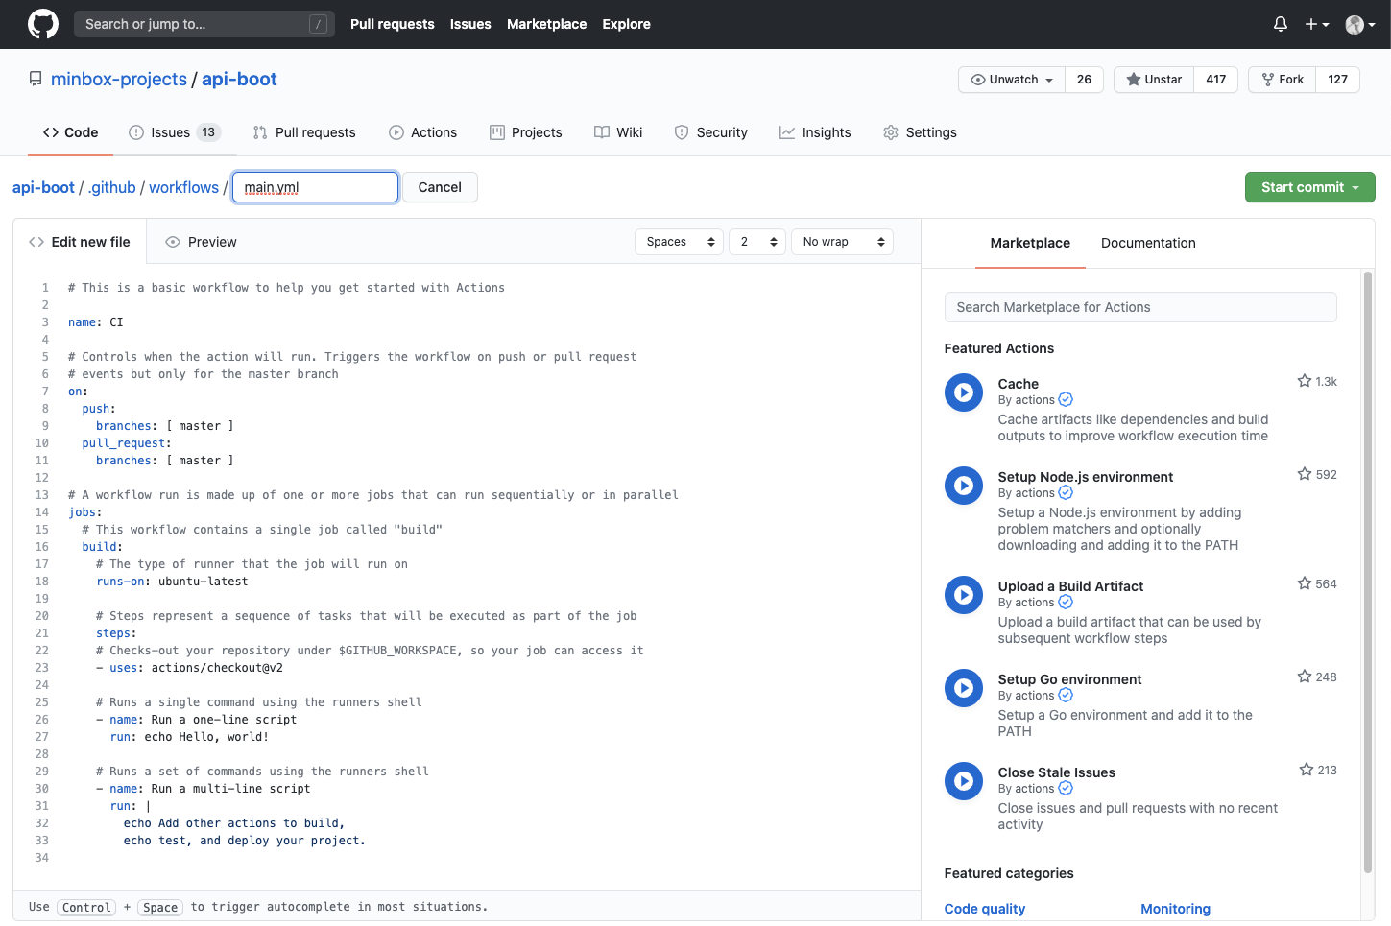Open the notifications bell
Image resolution: width=1391 pixels, height=926 pixels.
click(1280, 24)
